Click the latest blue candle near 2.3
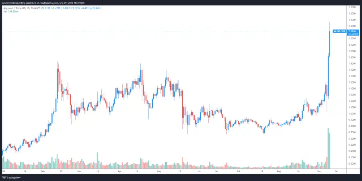Image resolution: width=362 pixels, height=181 pixels. 330,44
